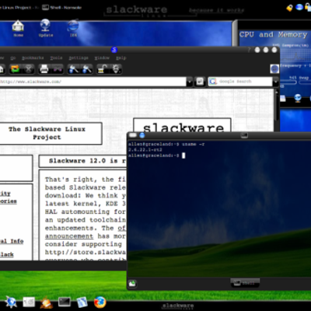The height and width of the screenshot is (311, 311).
Task: Switch to the Shell tab in Konsole
Action: [245, 283]
